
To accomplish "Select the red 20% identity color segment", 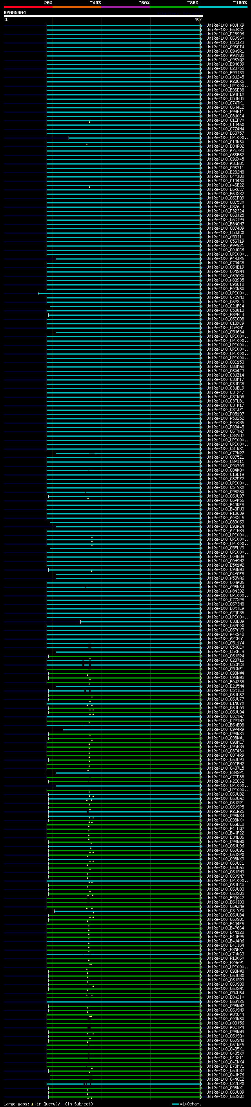I will 28,7.
